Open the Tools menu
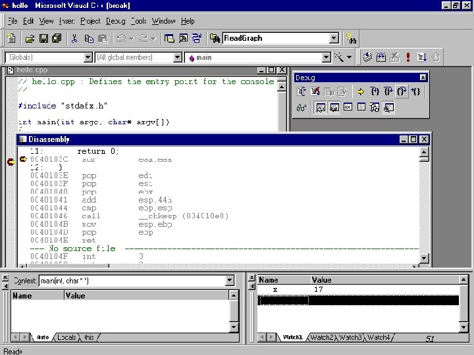Viewport: 474px width, 355px height. point(139,21)
